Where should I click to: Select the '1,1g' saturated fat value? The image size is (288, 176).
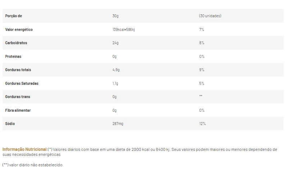coord(116,83)
